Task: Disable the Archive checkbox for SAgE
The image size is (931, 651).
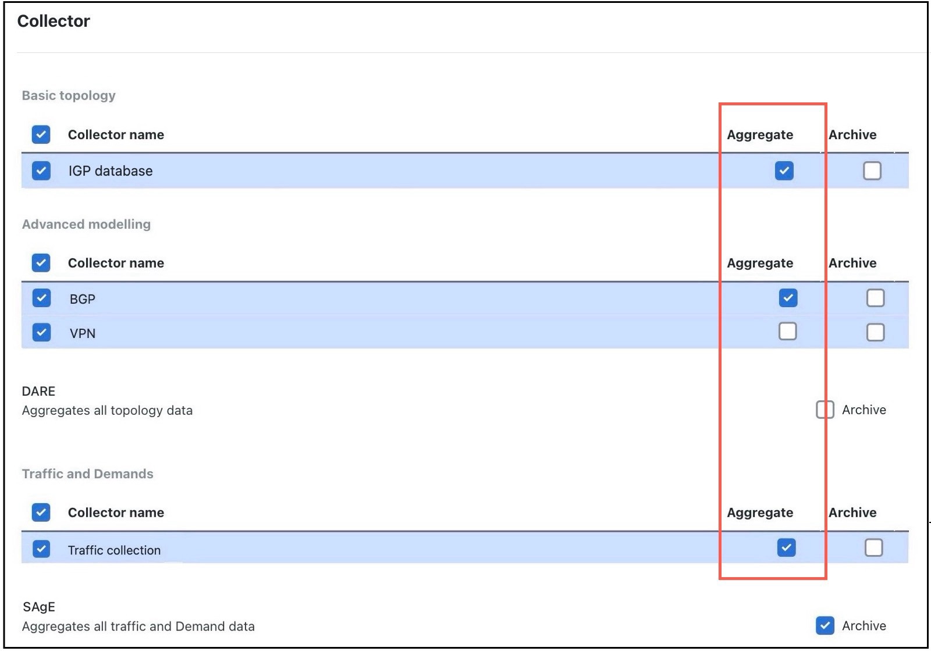Action: tap(824, 626)
